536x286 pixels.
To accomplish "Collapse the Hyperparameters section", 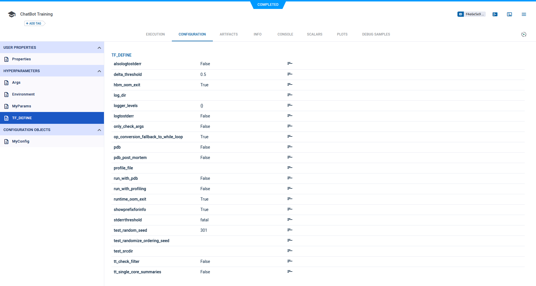I will pos(99,71).
